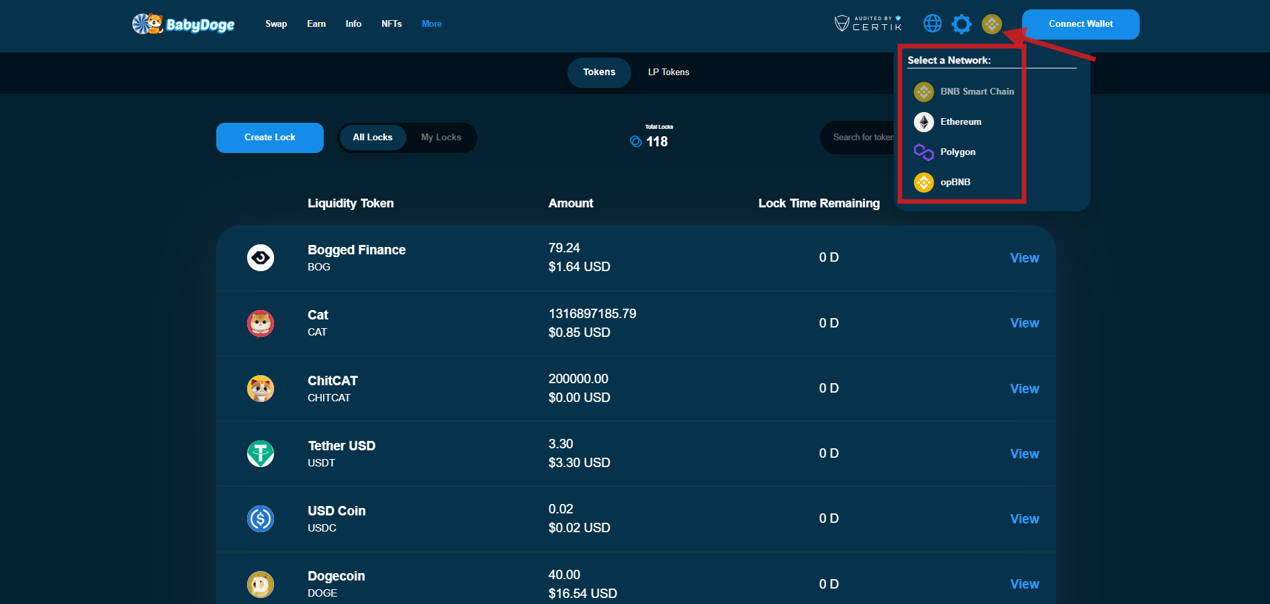1270x604 pixels.
Task: Click the Cat token icon
Action: pyautogui.click(x=261, y=323)
